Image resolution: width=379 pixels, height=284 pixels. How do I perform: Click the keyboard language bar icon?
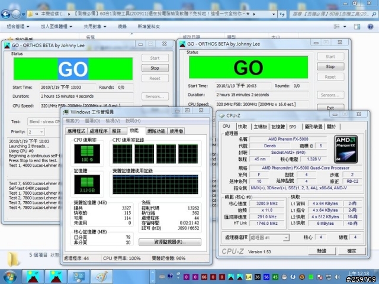(162, 276)
